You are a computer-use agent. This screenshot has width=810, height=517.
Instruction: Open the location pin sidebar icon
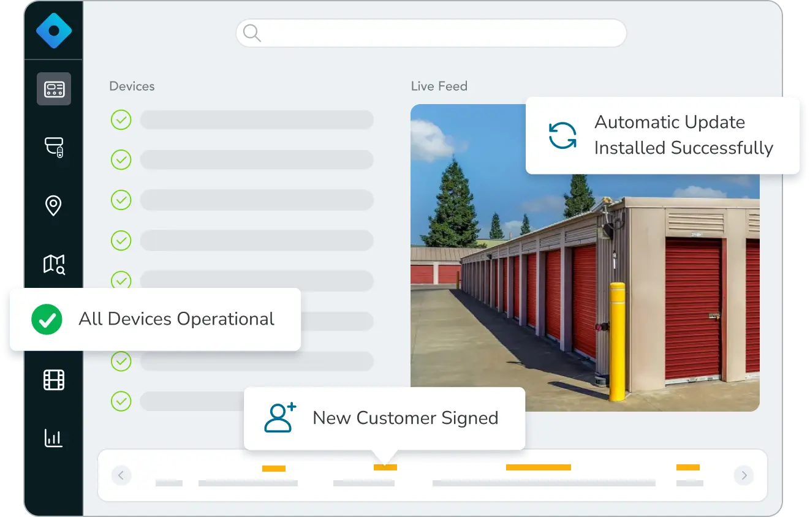[54, 206]
